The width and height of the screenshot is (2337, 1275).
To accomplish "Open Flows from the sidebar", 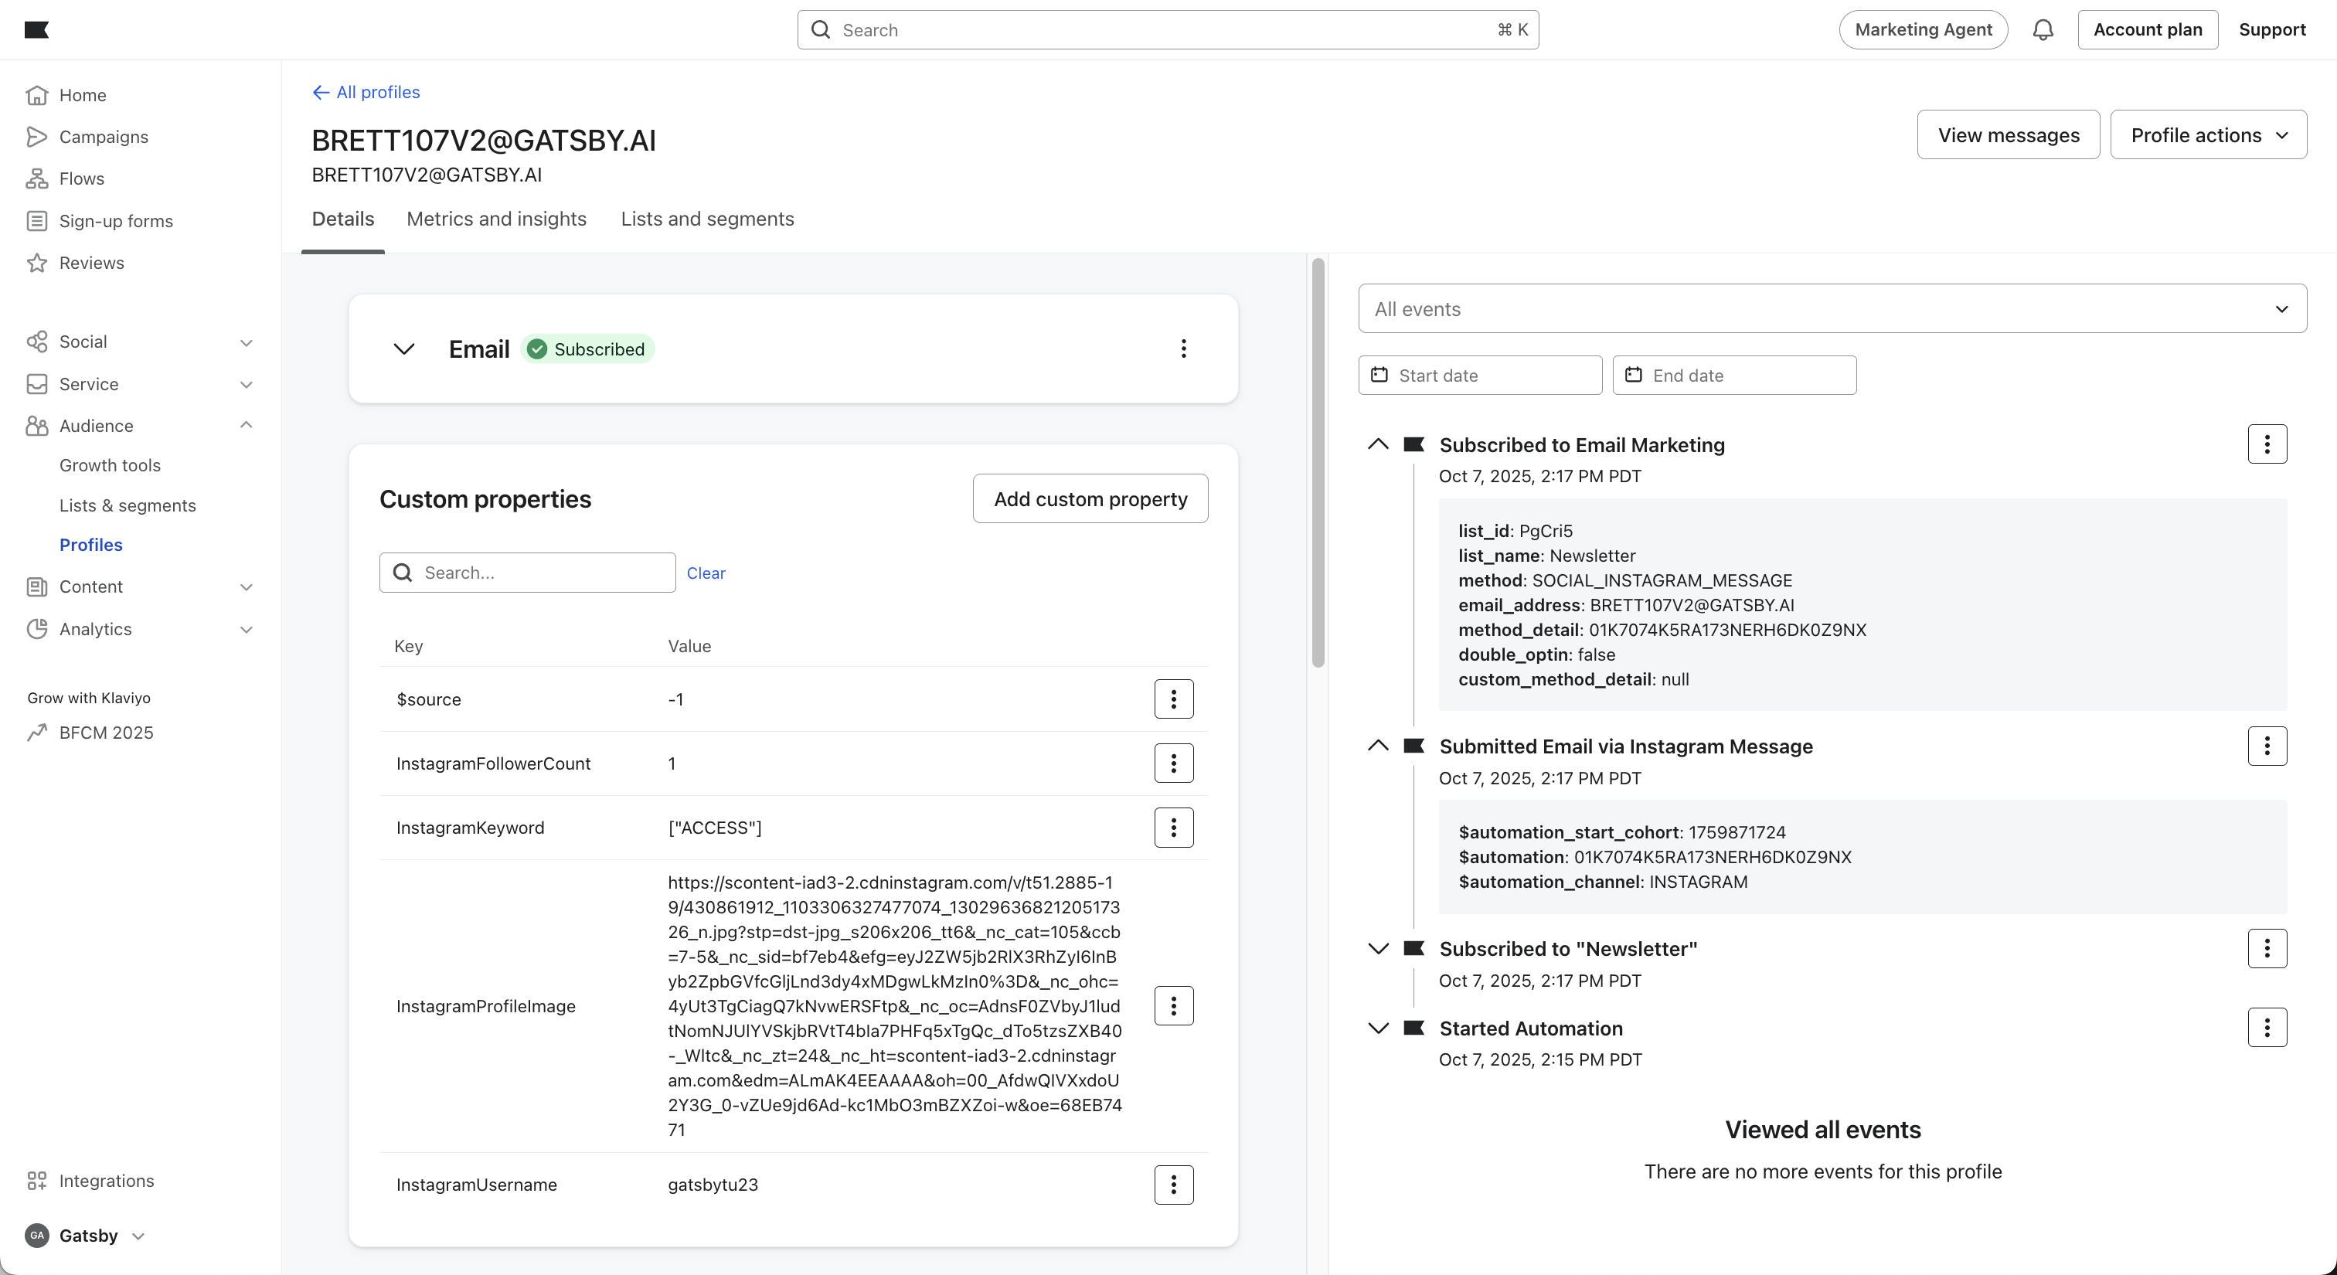I will (82, 178).
